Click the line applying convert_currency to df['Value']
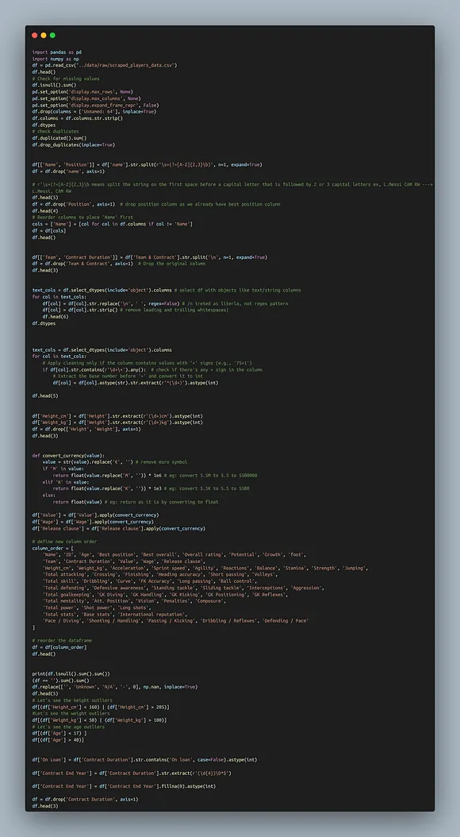Image resolution: width=460 pixels, height=837 pixels. pyautogui.click(x=95, y=515)
